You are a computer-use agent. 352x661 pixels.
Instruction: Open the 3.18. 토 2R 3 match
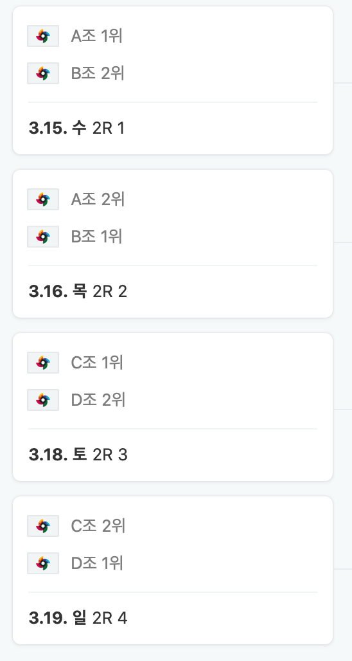pos(173,407)
